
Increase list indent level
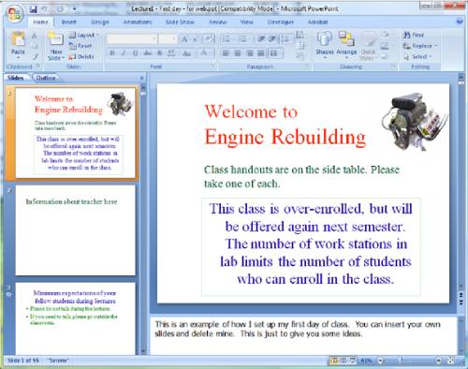(x=271, y=39)
